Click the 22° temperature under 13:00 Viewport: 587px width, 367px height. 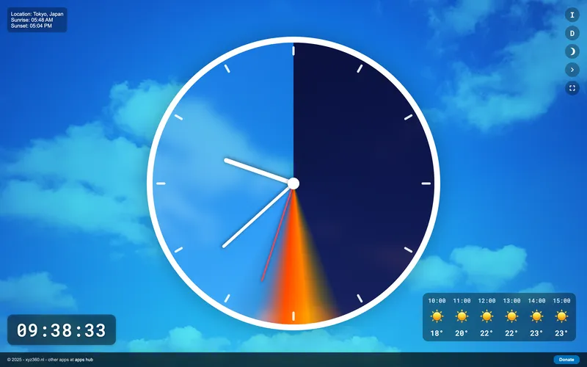click(x=511, y=333)
